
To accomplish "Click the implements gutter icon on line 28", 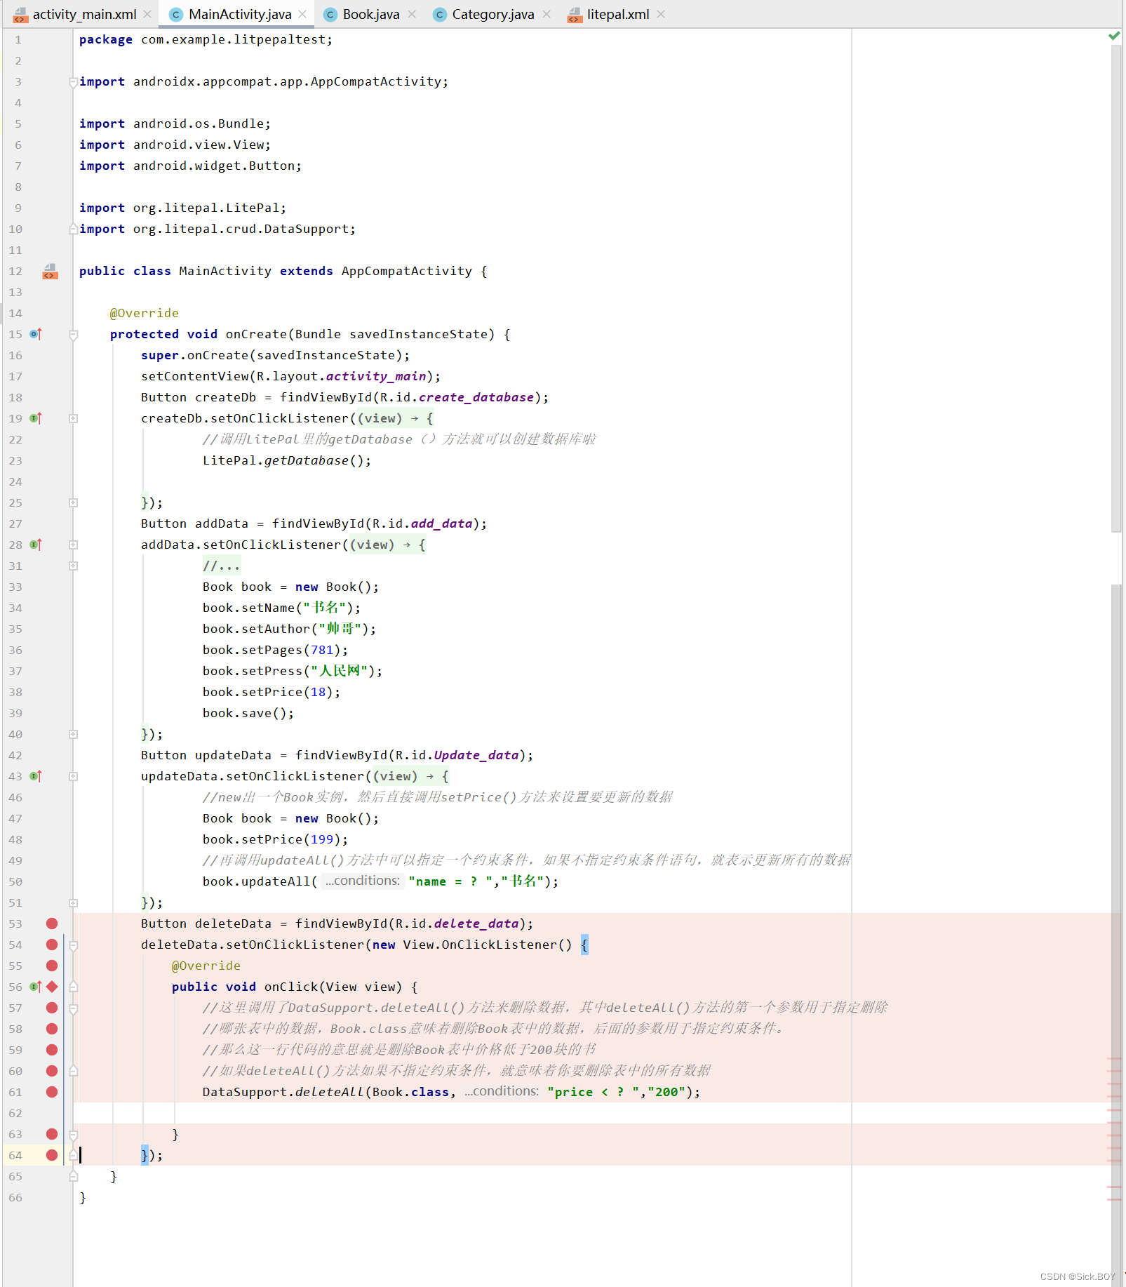I will [36, 545].
